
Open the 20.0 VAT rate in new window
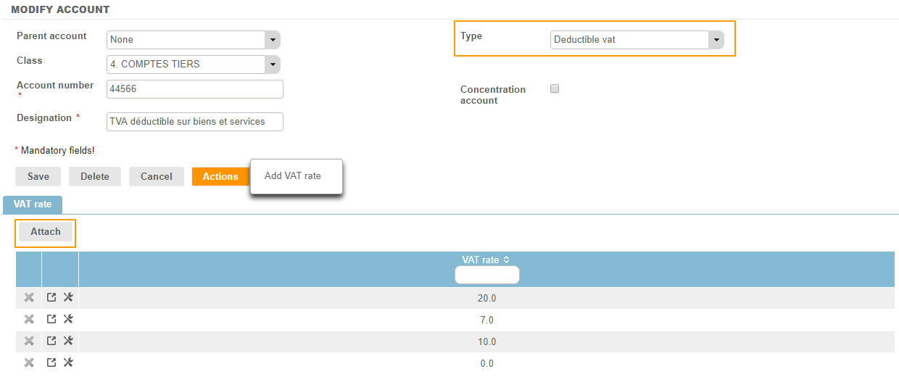pos(51,297)
